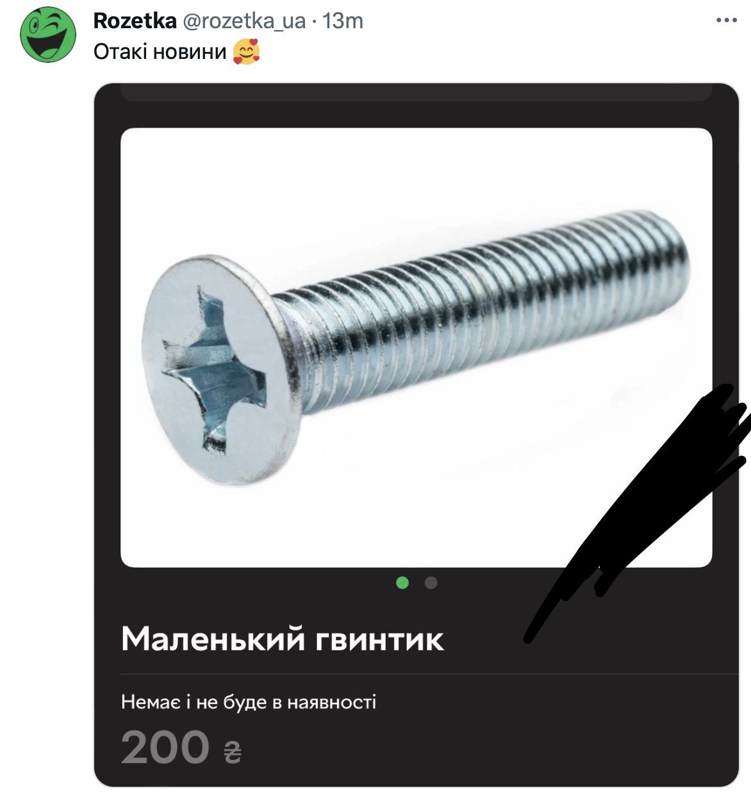Click the divider line under product title
Image resolution: width=751 pixels, height=806 pixels.
[430, 674]
